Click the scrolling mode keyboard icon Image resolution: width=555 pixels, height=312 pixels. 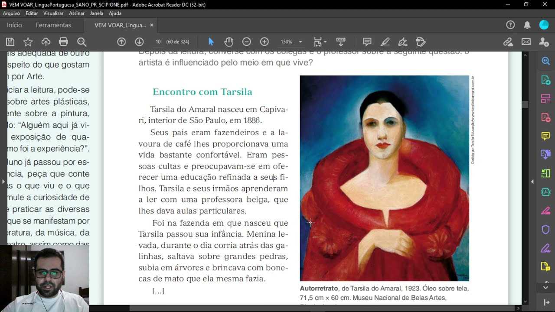pos(341,42)
